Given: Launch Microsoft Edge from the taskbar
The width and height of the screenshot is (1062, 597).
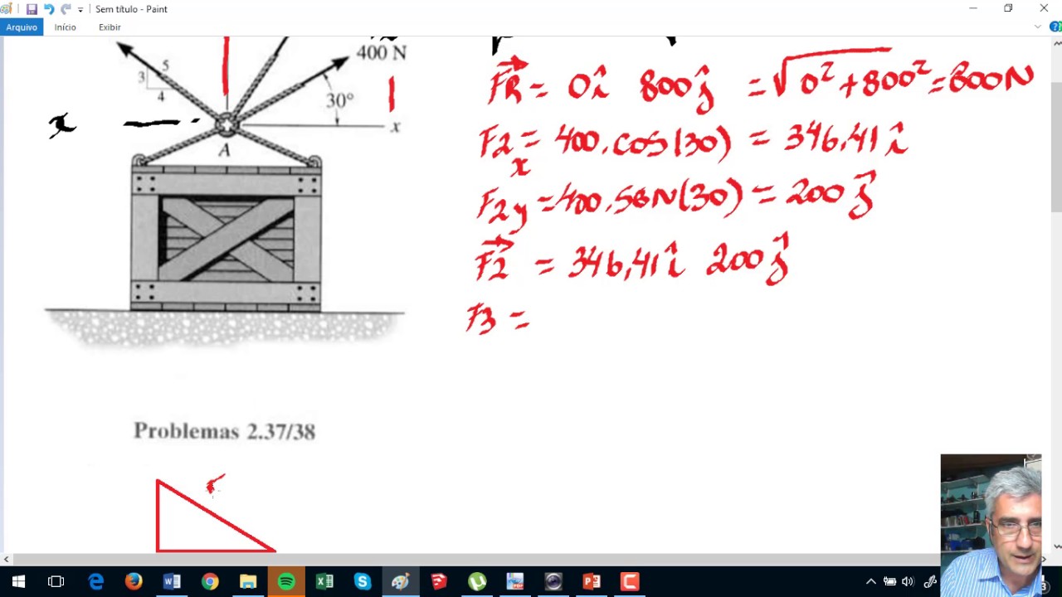Looking at the screenshot, I should [x=95, y=581].
